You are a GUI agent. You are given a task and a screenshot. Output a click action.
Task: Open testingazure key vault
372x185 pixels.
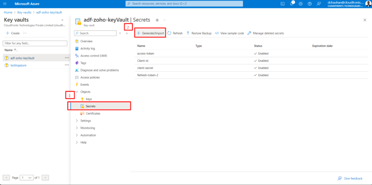click(x=18, y=65)
